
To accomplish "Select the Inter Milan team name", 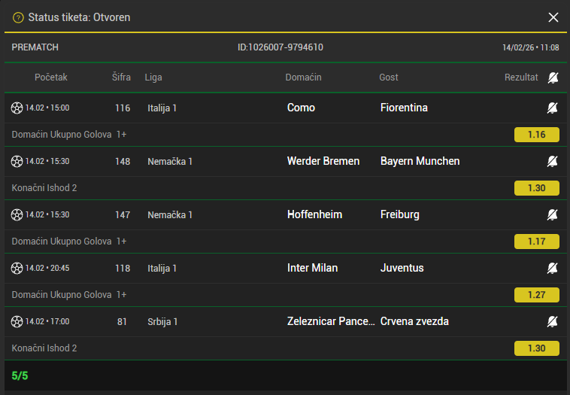I will 312,268.
